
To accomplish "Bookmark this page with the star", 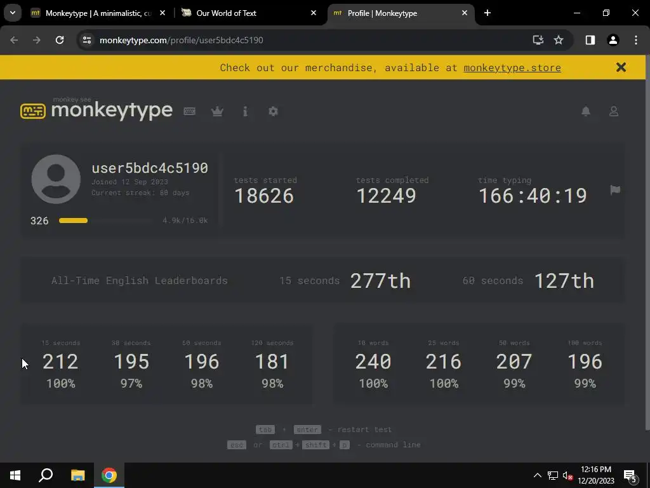I will [x=559, y=40].
